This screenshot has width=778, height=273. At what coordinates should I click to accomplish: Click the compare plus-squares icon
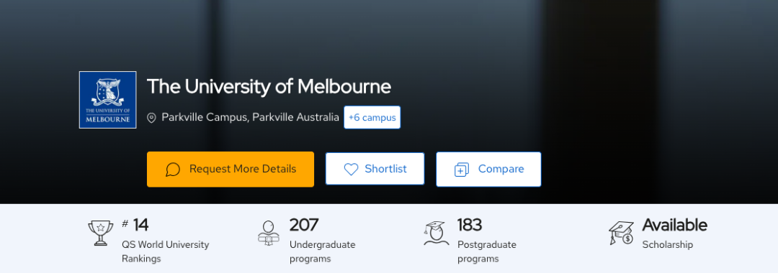click(462, 170)
